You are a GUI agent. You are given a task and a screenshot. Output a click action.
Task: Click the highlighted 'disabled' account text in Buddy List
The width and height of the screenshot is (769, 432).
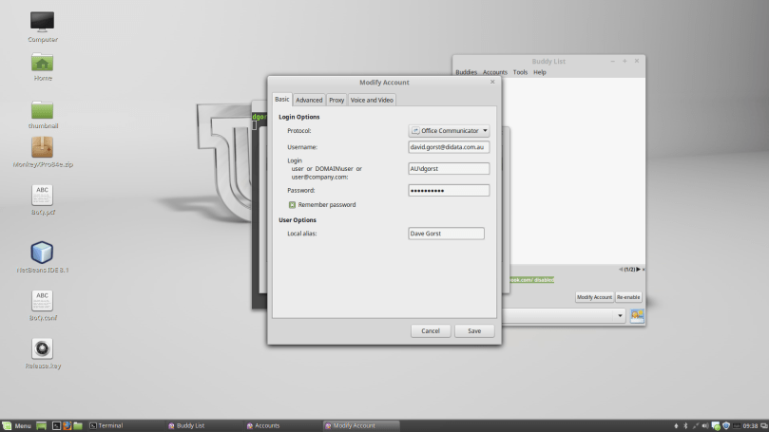click(532, 280)
